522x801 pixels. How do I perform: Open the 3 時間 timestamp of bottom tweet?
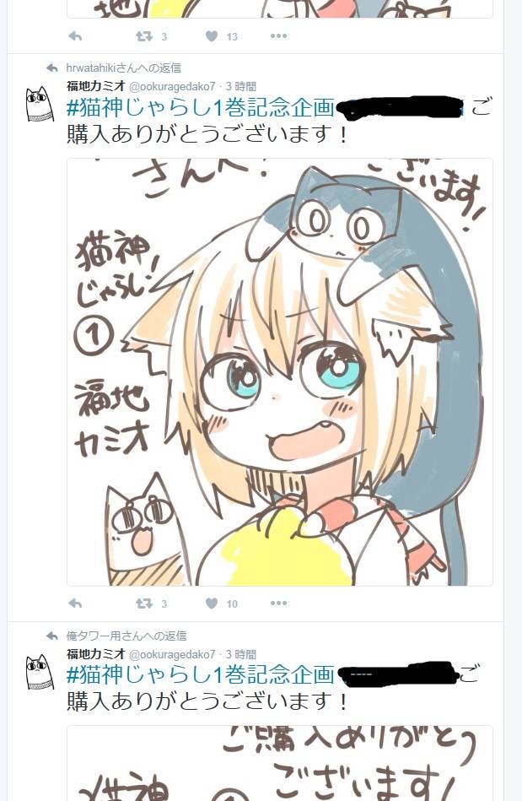pos(241,654)
